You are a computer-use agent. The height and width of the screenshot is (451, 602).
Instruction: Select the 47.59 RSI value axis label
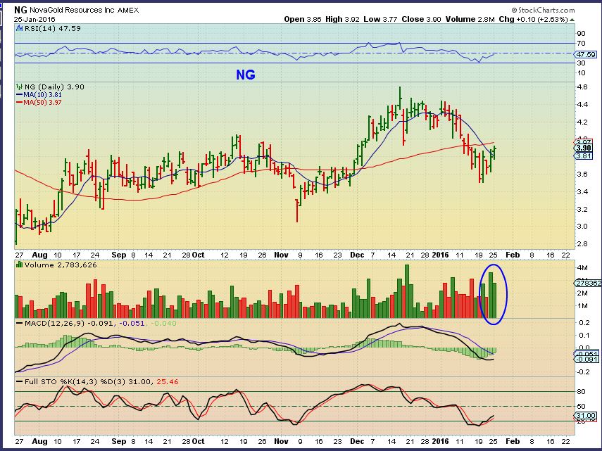(587, 54)
